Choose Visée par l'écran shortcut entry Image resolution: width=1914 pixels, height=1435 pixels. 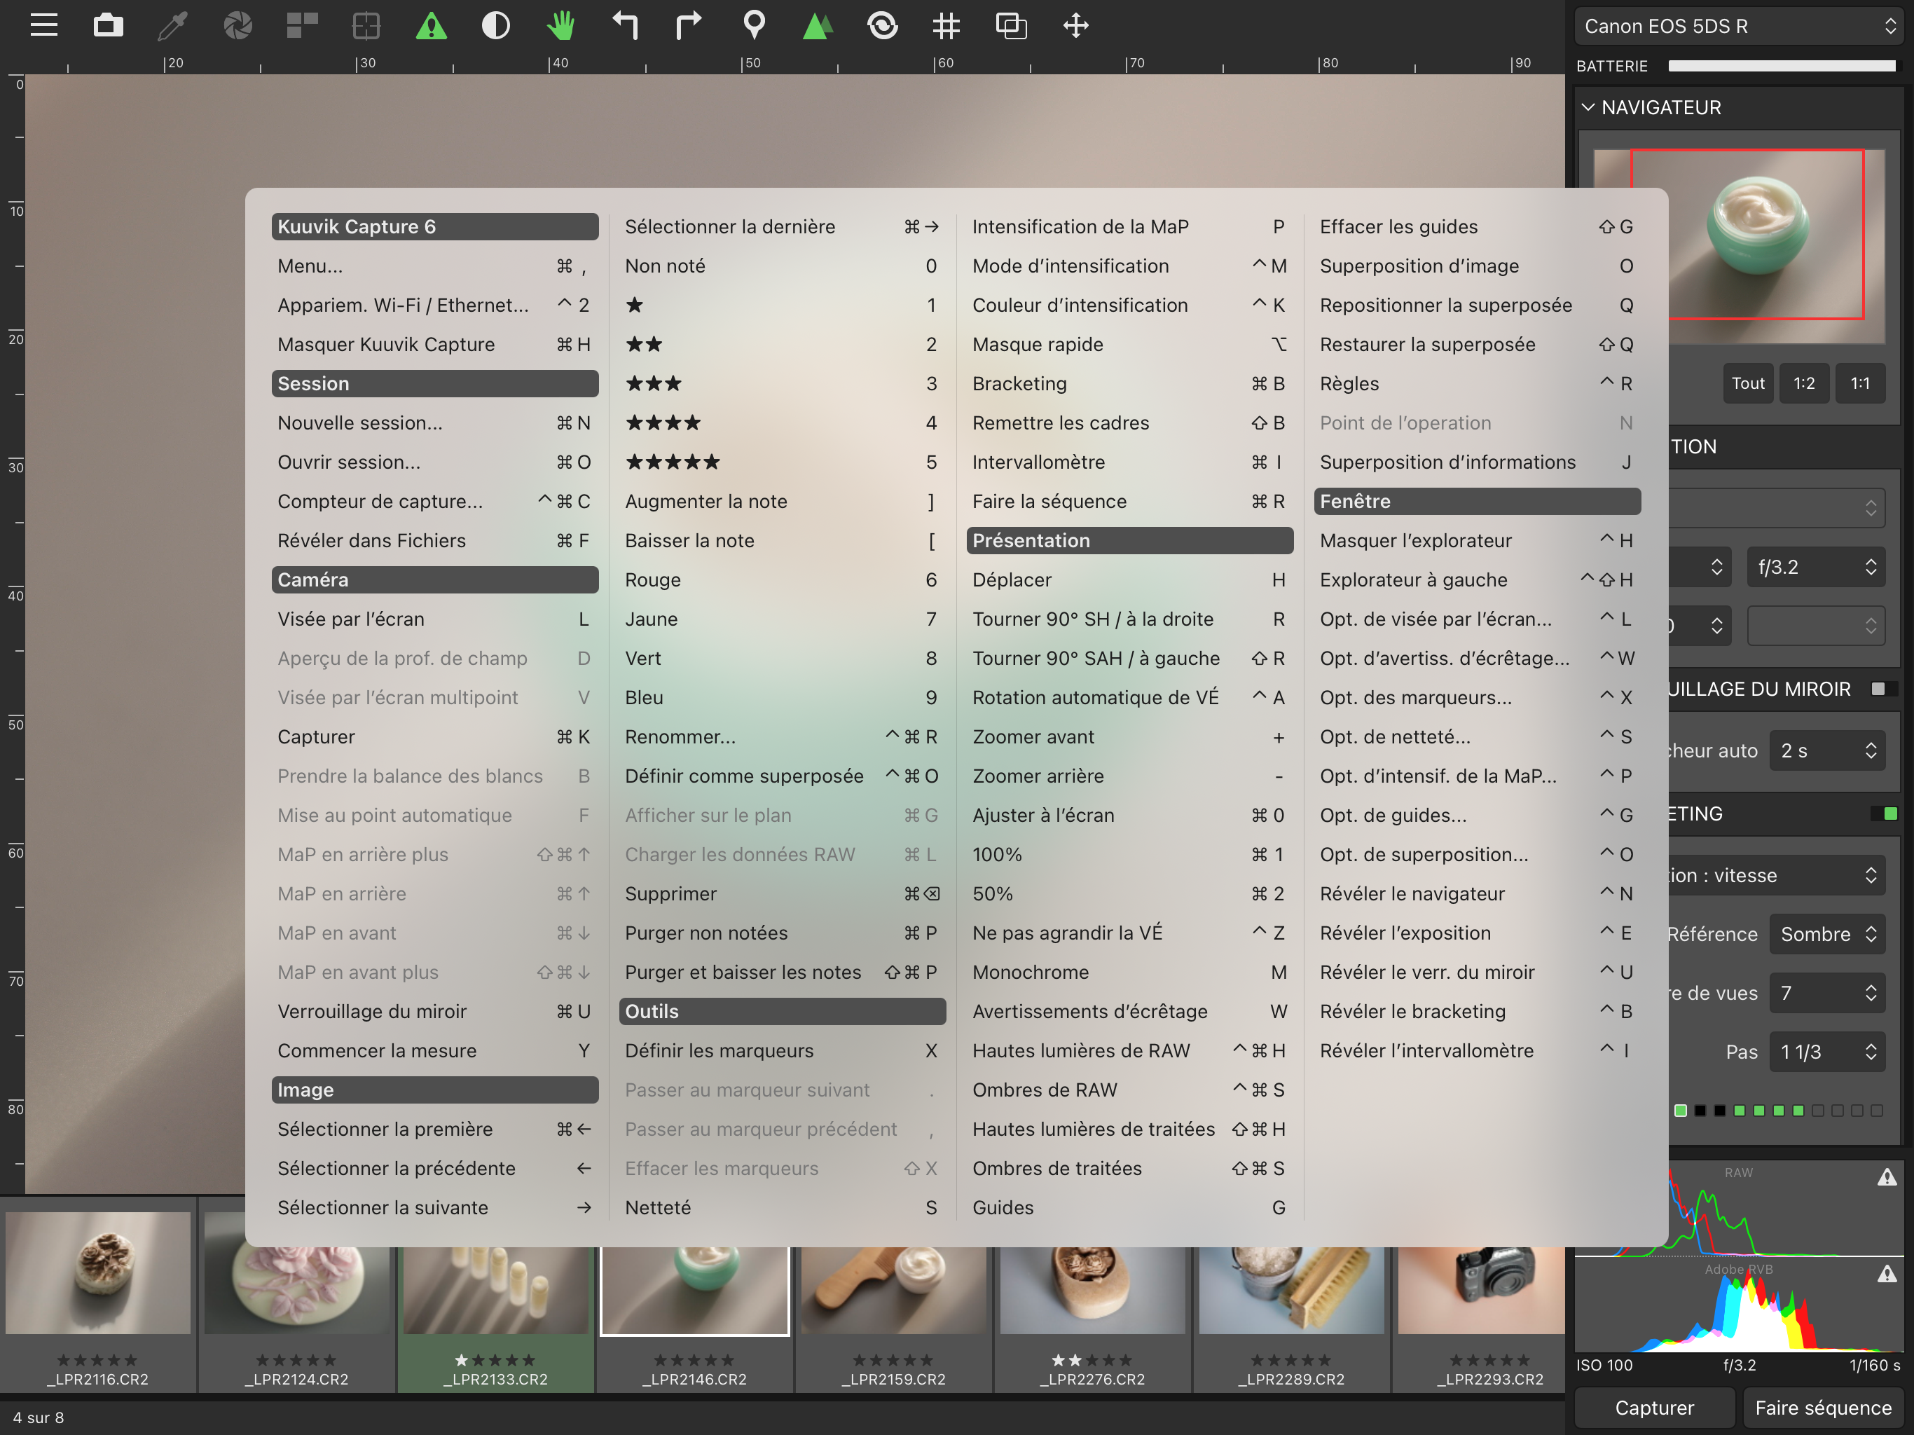click(x=434, y=619)
